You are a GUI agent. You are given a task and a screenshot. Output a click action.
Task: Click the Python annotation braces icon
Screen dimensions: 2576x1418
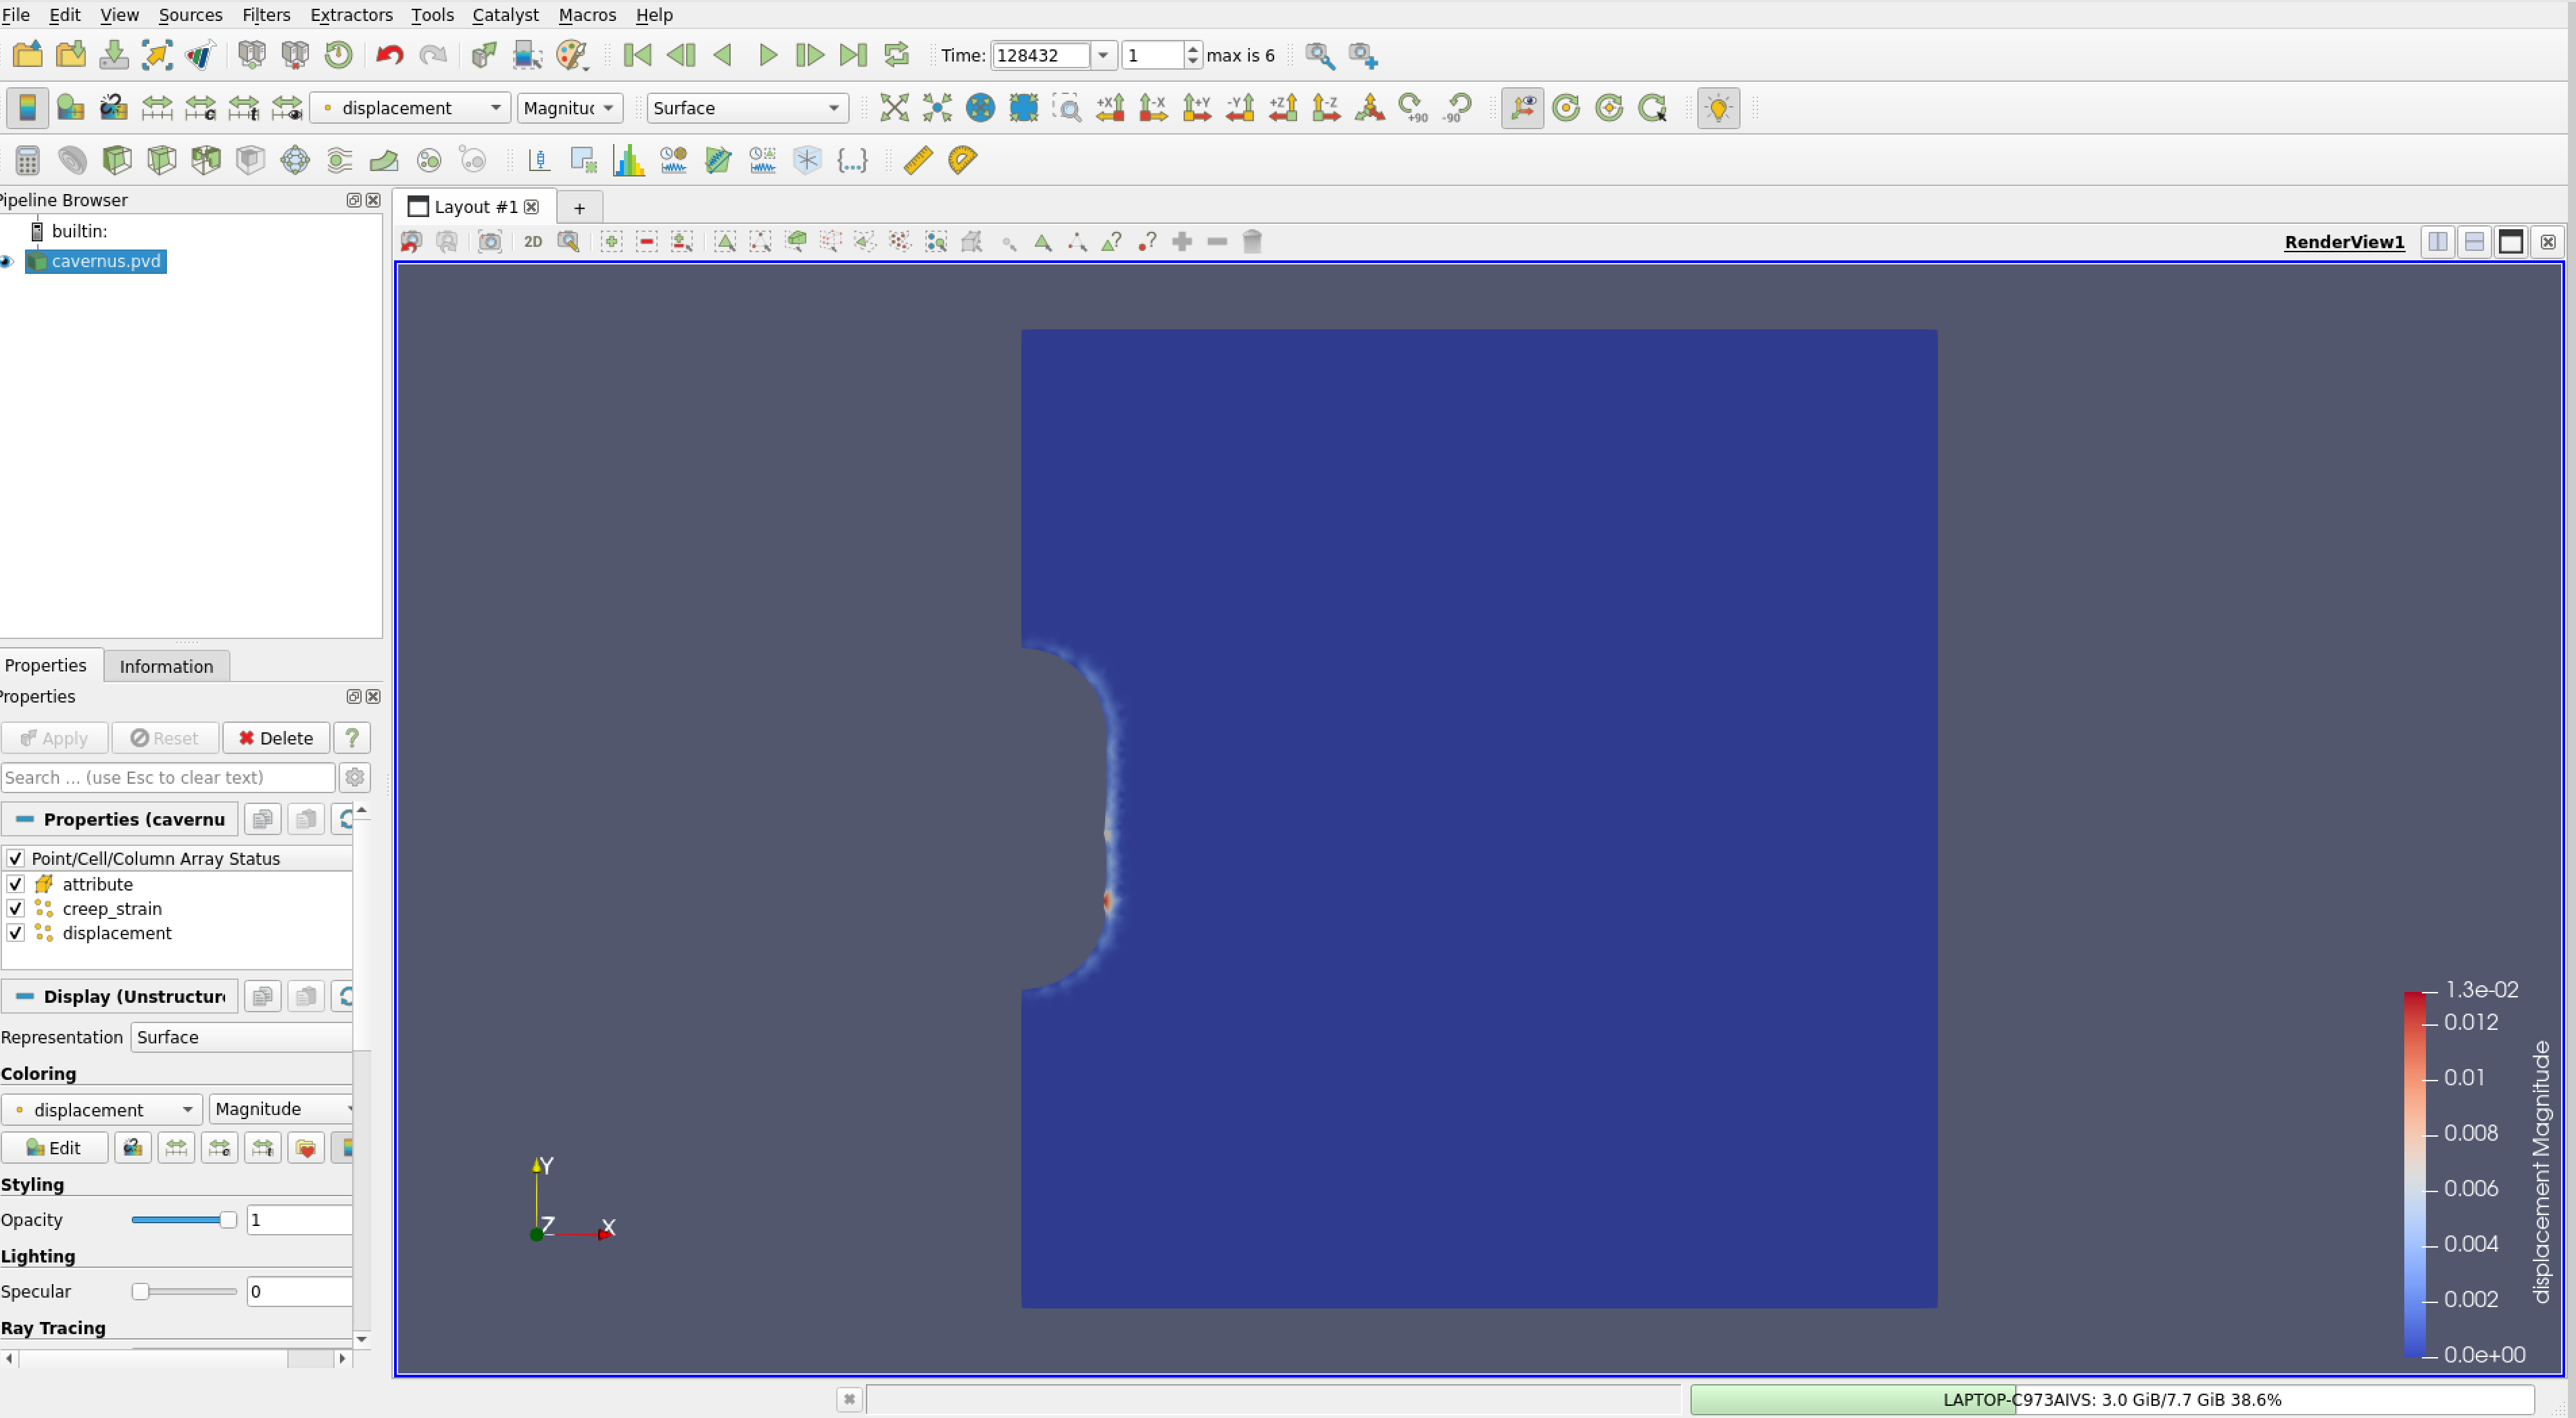tap(852, 160)
